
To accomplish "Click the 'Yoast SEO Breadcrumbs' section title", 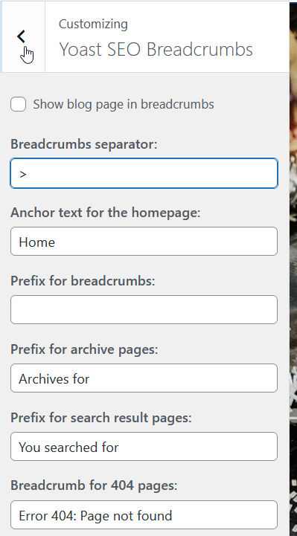I will (x=156, y=50).
